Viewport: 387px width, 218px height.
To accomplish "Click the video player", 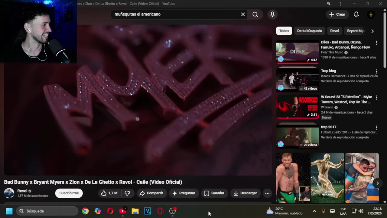I will (138, 100).
